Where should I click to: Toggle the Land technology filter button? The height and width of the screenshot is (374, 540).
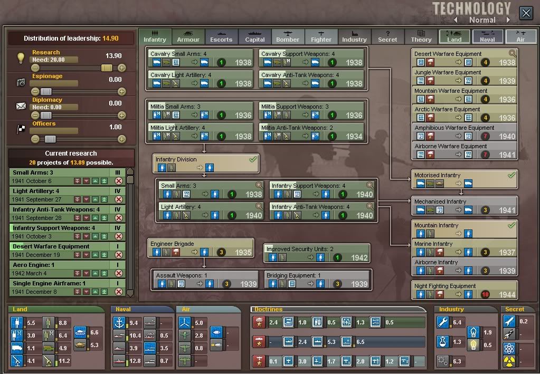[454, 36]
